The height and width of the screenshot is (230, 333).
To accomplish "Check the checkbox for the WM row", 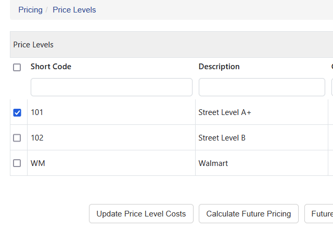I will tap(17, 163).
